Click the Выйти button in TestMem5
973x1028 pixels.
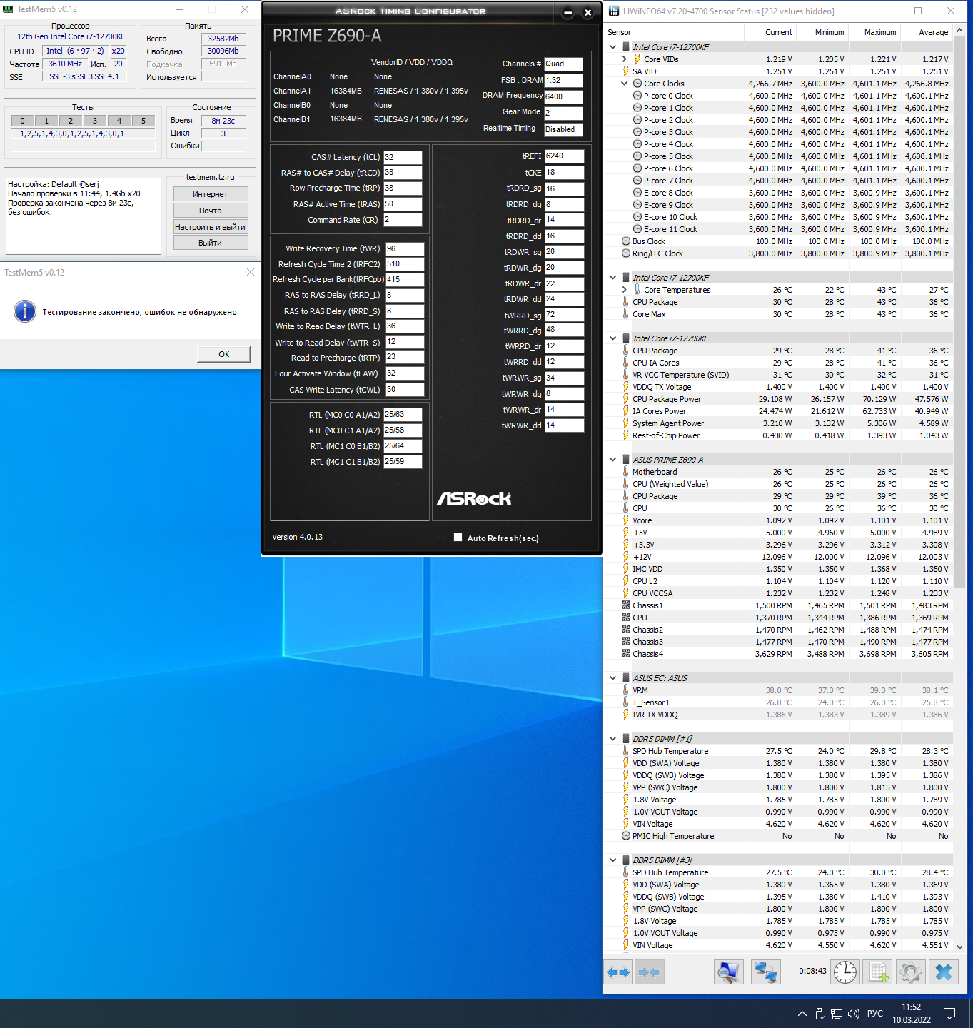pyautogui.click(x=211, y=243)
